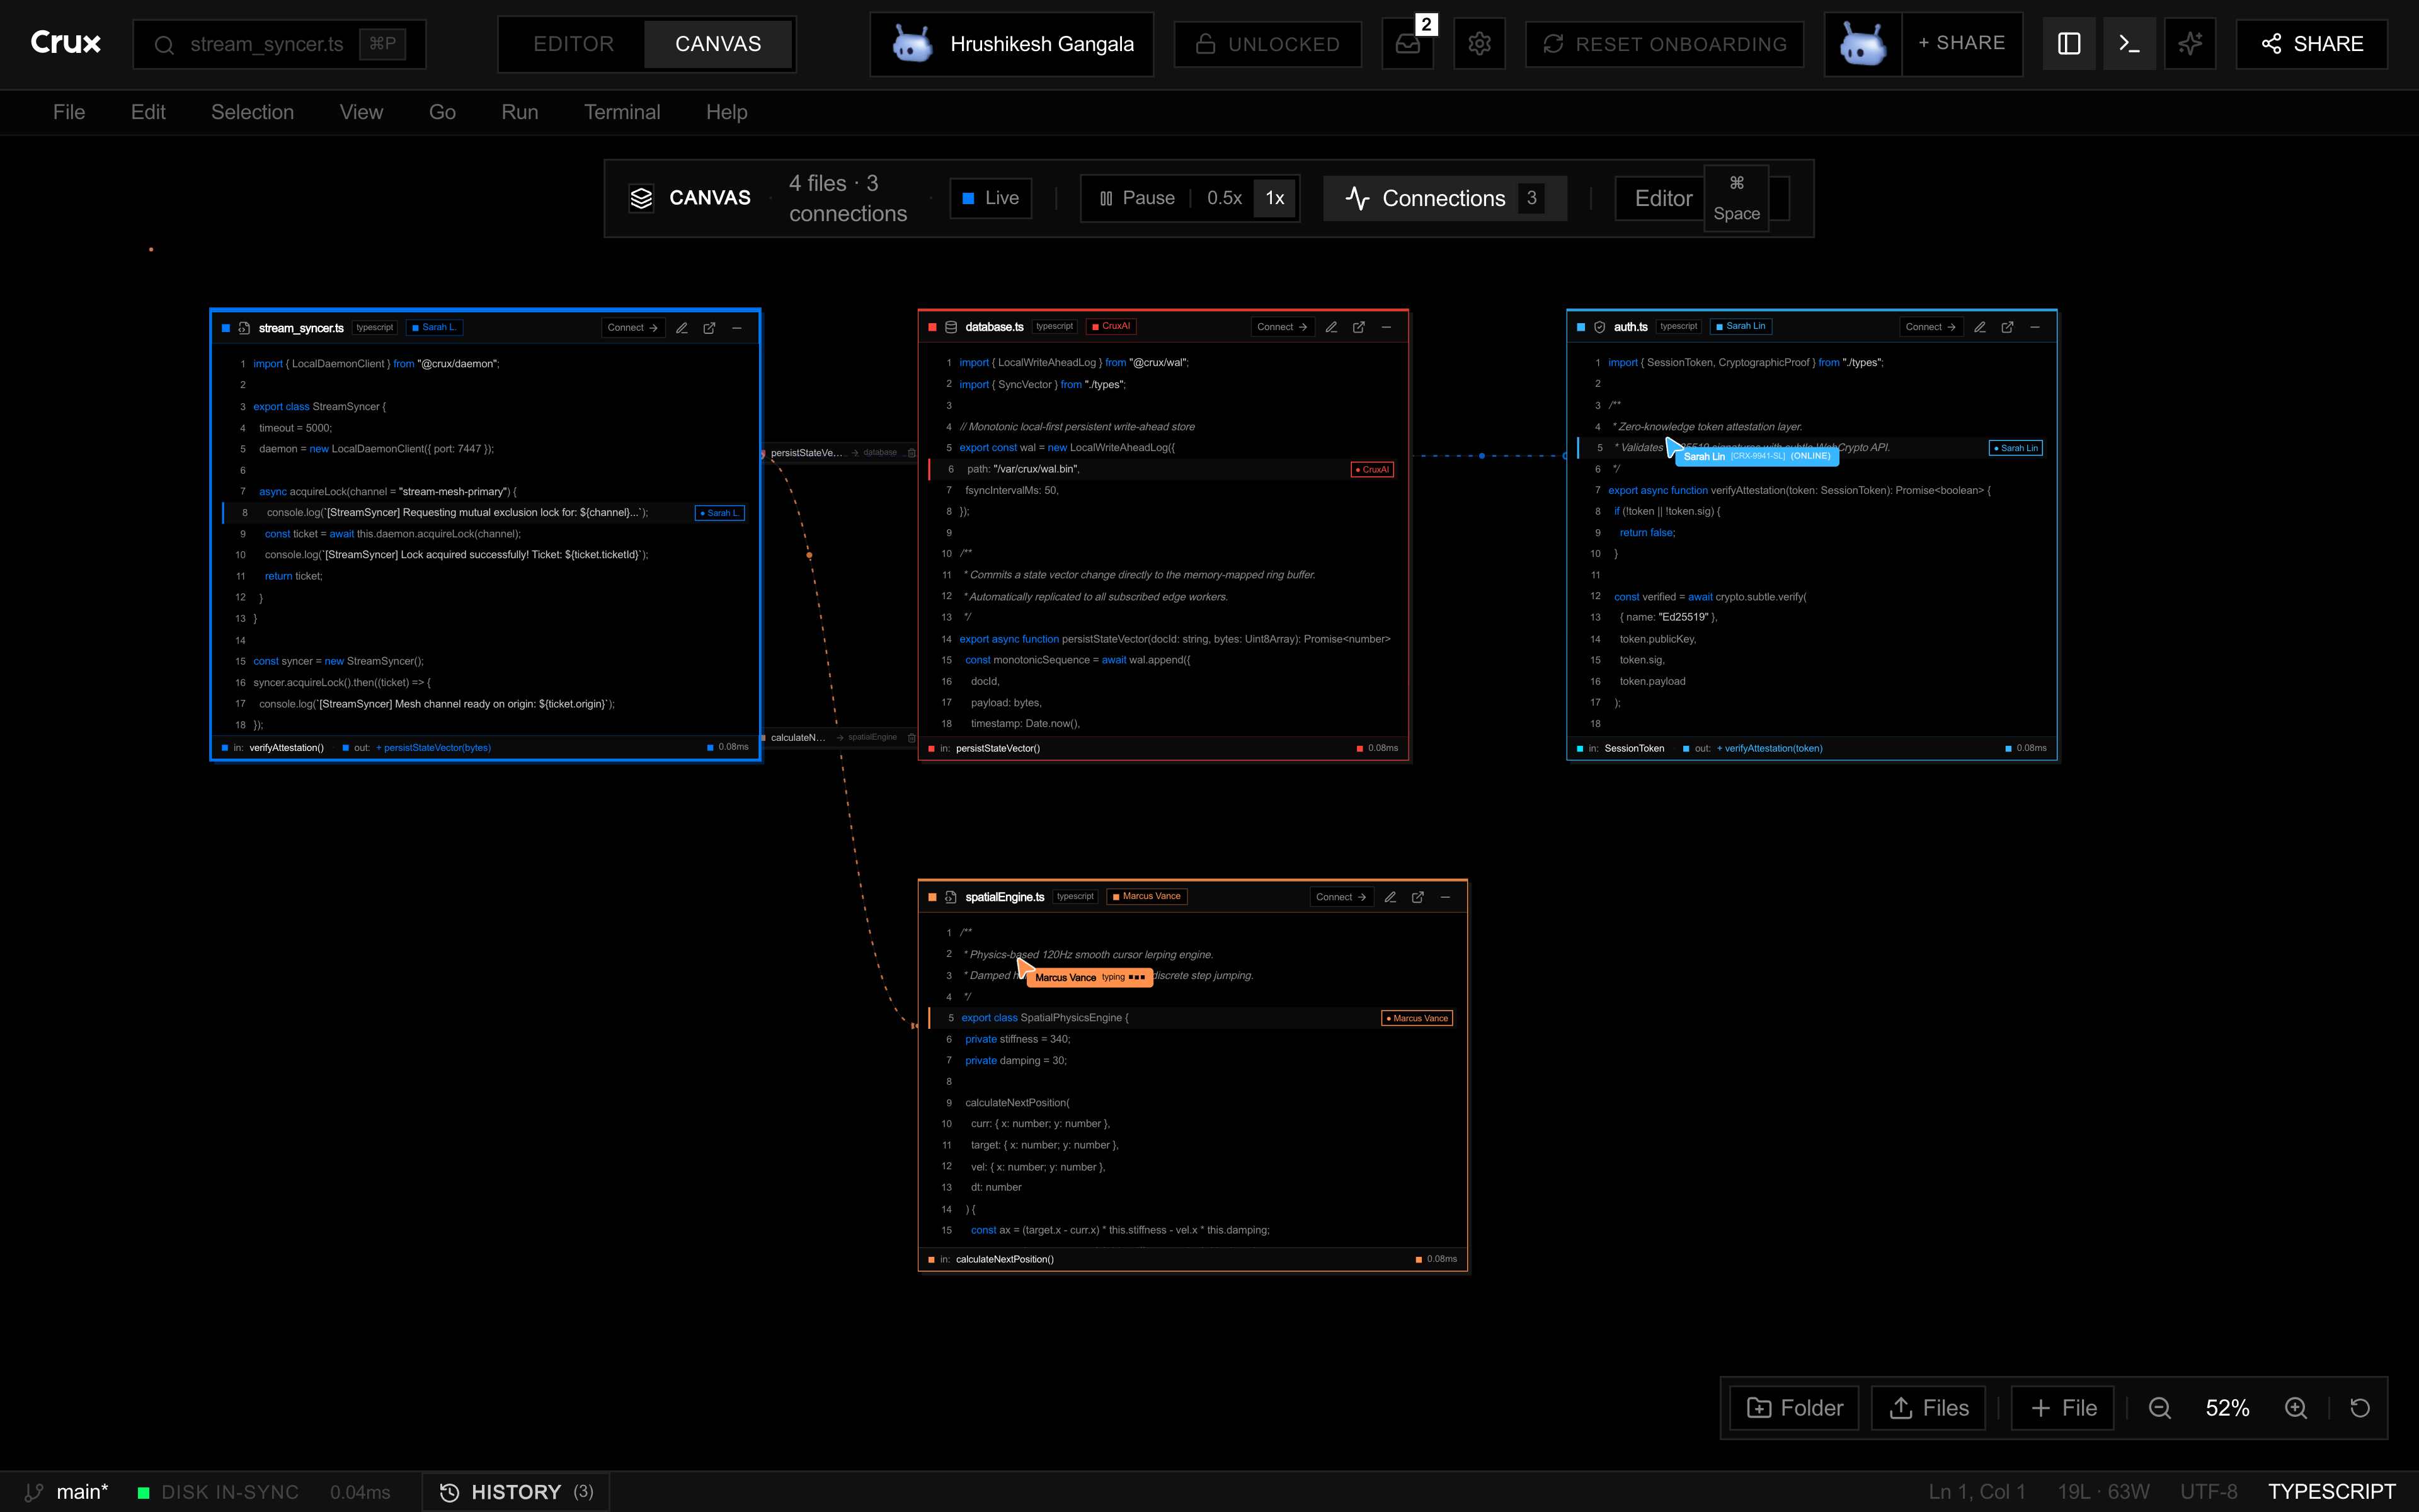This screenshot has height=1512, width=2419.
Task: Select 0.5x playback speed
Action: click(1223, 198)
